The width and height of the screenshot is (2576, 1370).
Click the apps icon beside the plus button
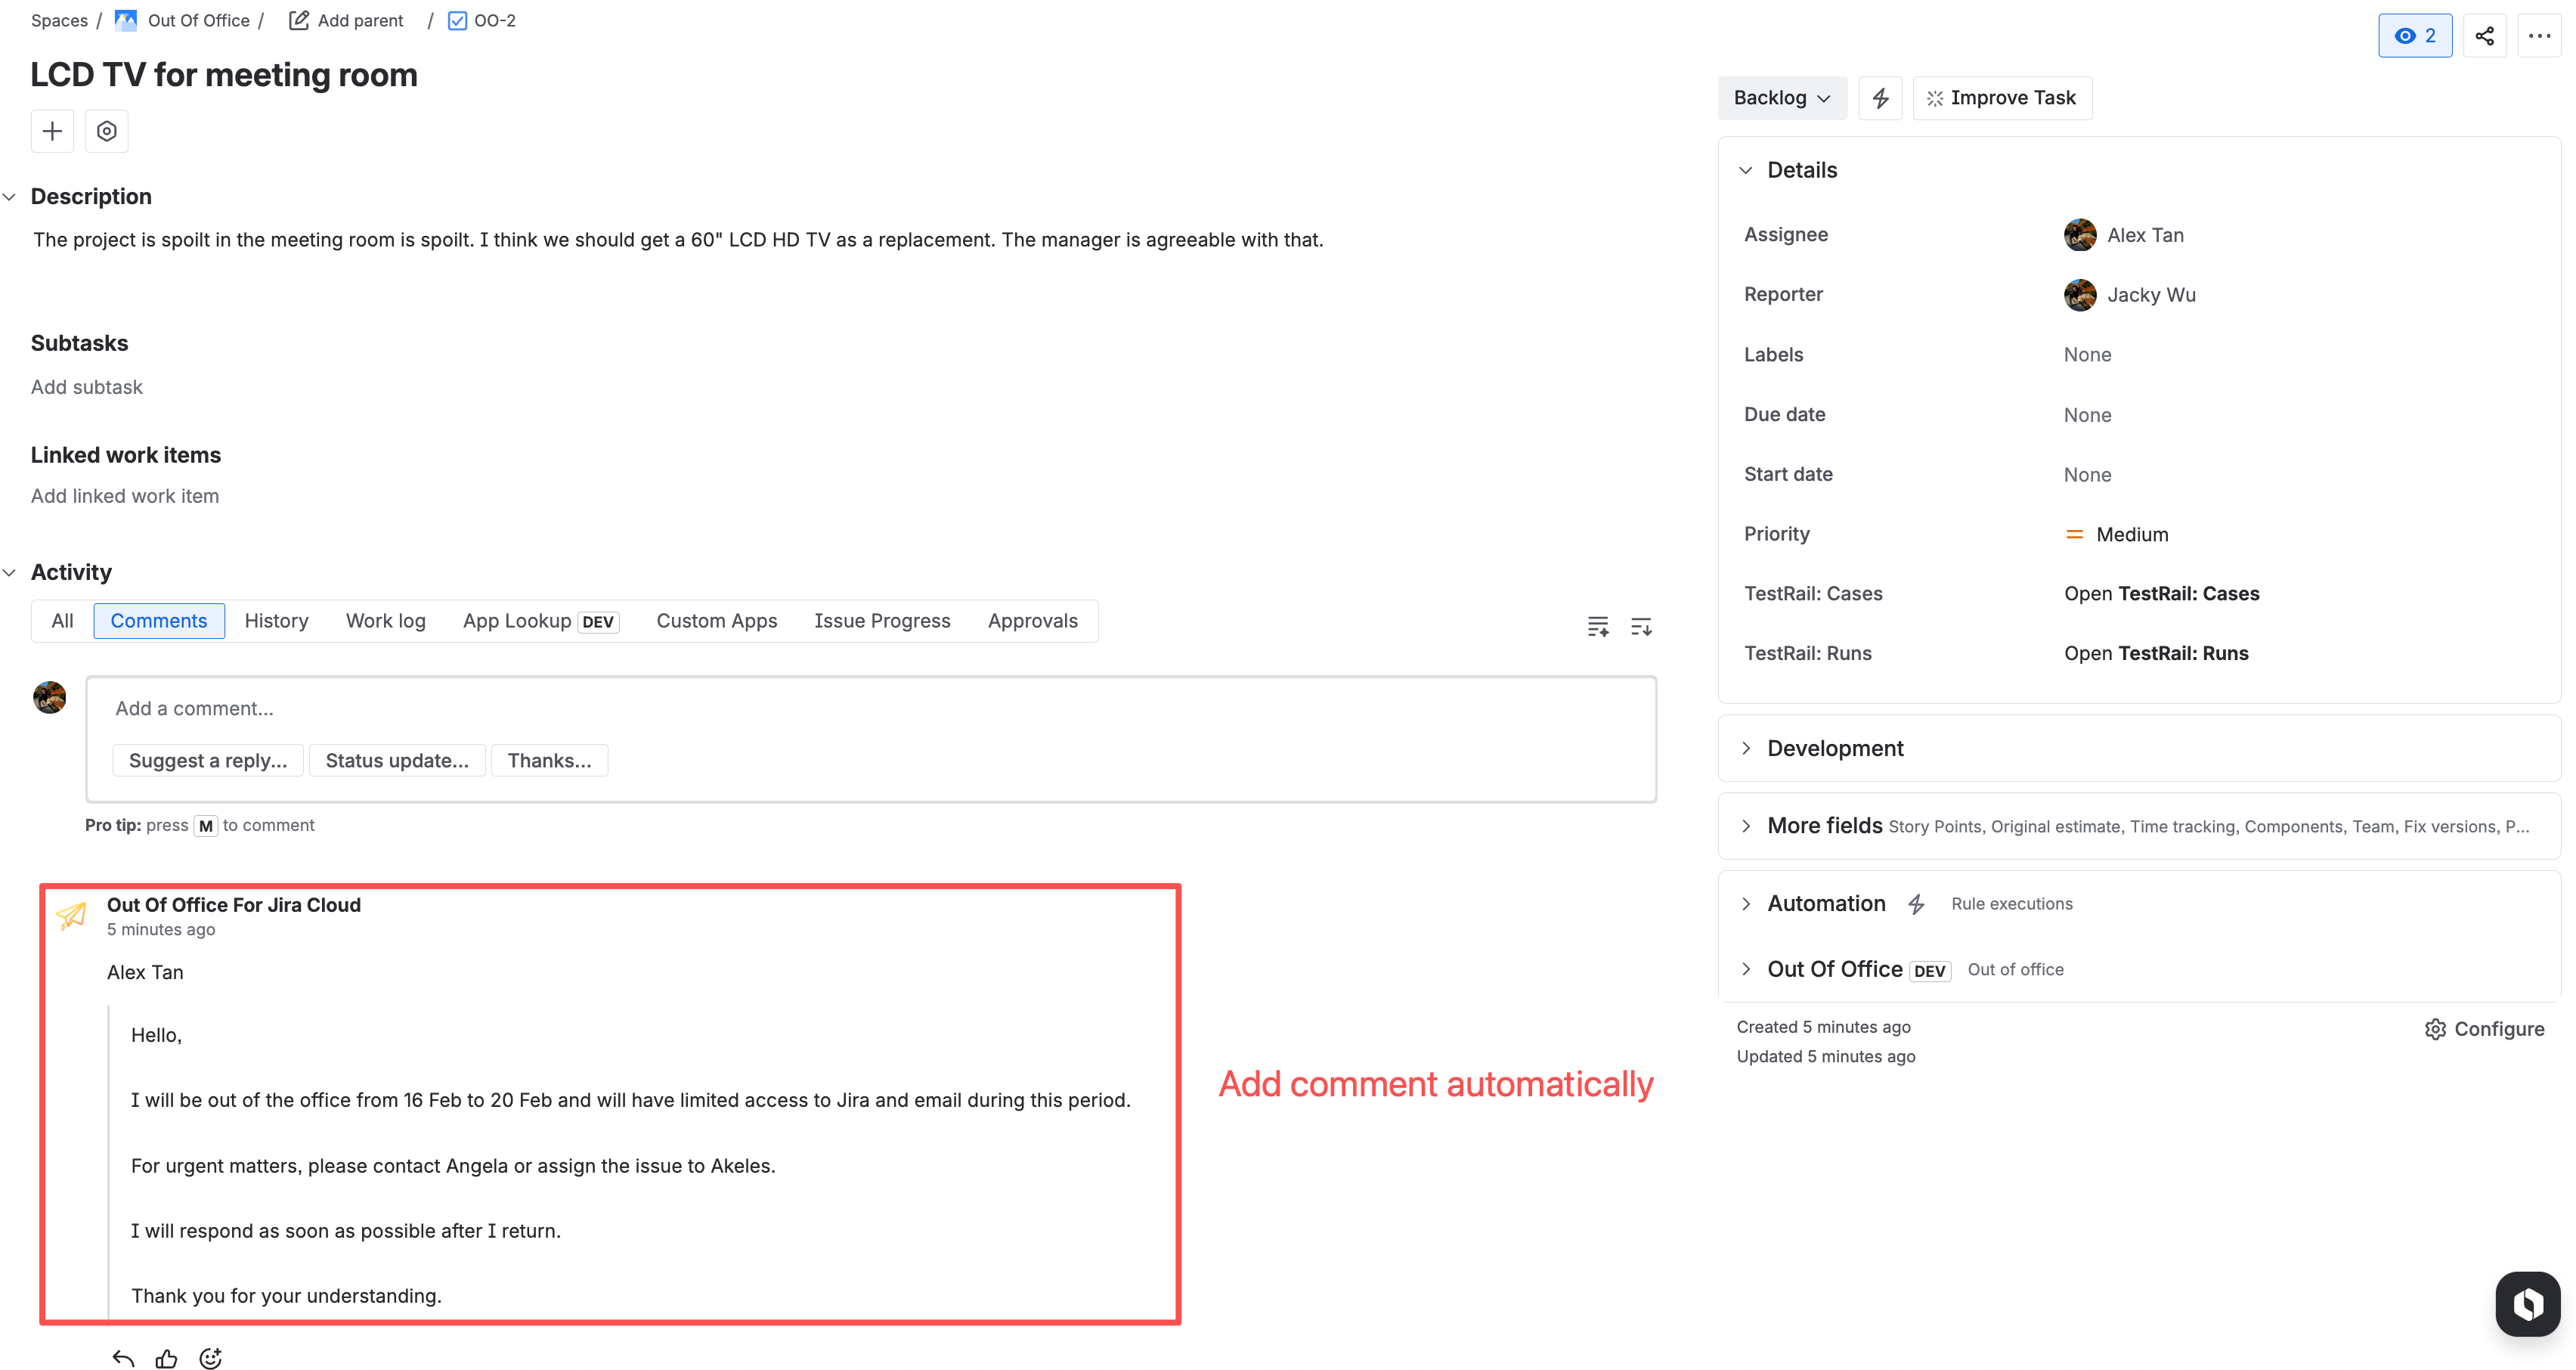pos(107,131)
